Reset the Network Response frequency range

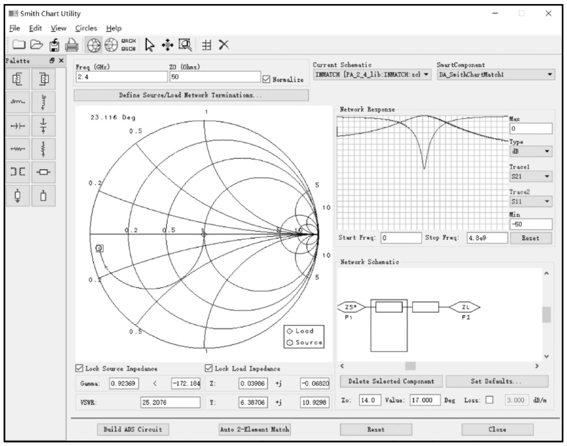click(x=531, y=238)
